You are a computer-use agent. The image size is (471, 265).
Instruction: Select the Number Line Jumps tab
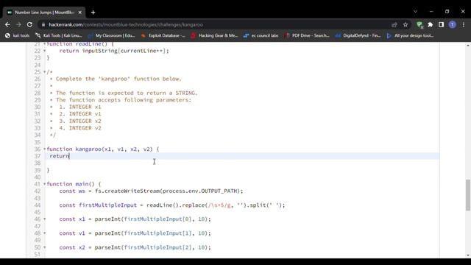point(44,13)
